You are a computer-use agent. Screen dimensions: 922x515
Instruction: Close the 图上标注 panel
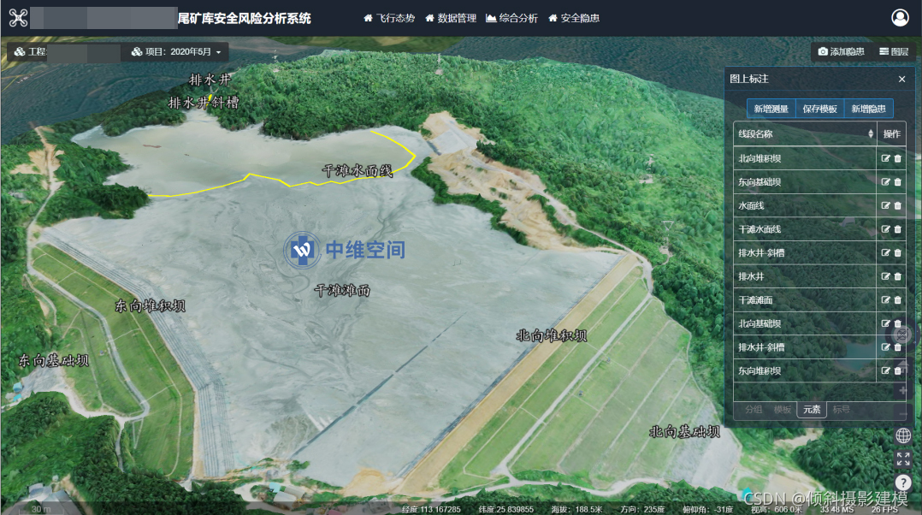[902, 79]
